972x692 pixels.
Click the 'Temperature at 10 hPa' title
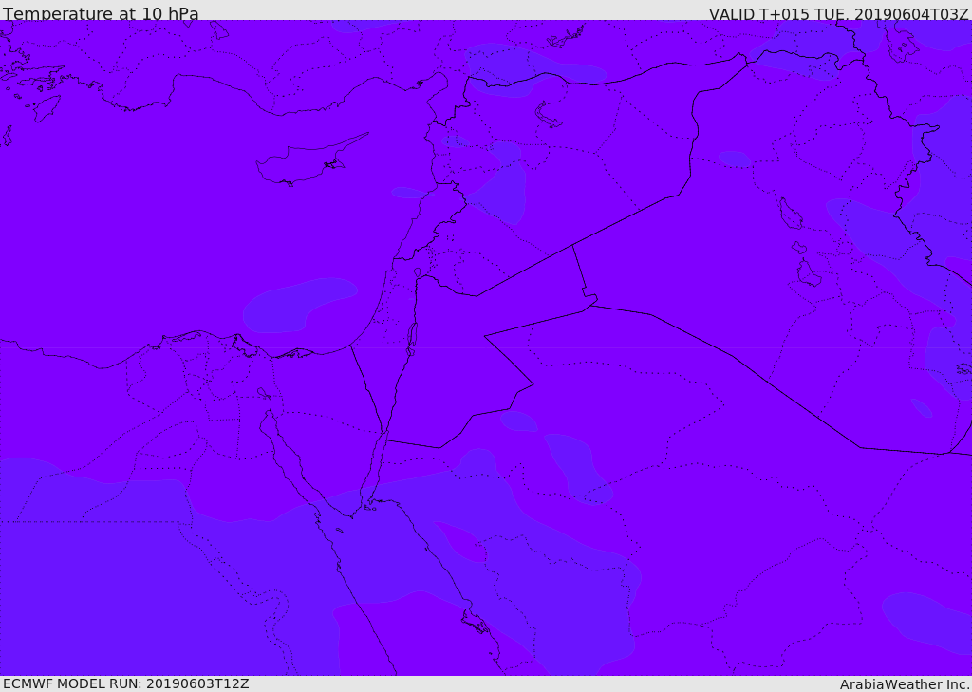(101, 13)
